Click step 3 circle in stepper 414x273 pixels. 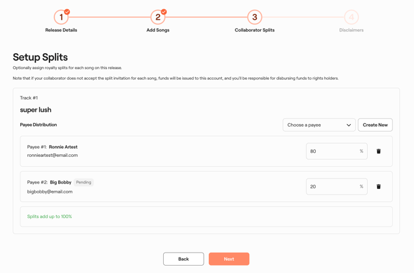(255, 17)
